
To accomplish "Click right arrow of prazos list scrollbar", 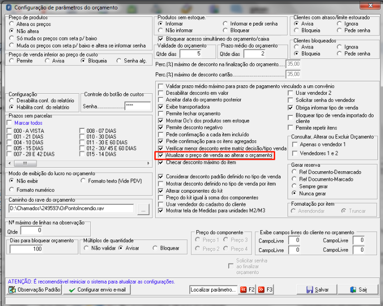I will pyautogui.click(x=148, y=163).
